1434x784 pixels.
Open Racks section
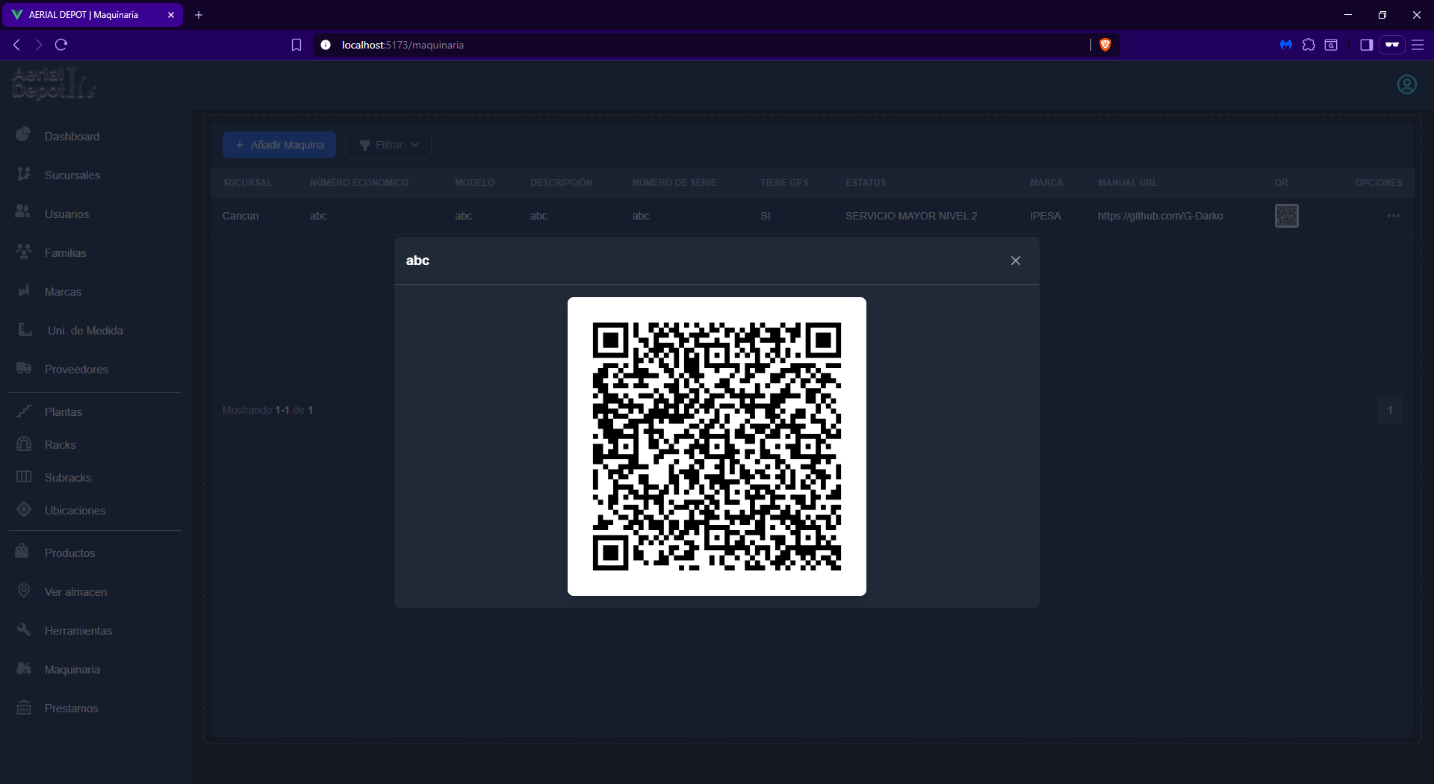[60, 445]
